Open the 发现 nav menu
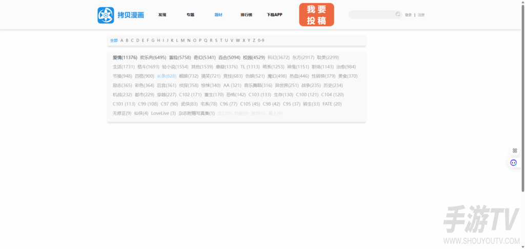The width and height of the screenshot is (525, 249). (163, 15)
